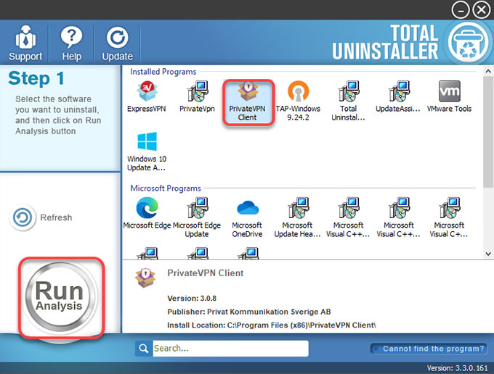Click the 'Version: 3.3.0.161' status text

click(457, 368)
